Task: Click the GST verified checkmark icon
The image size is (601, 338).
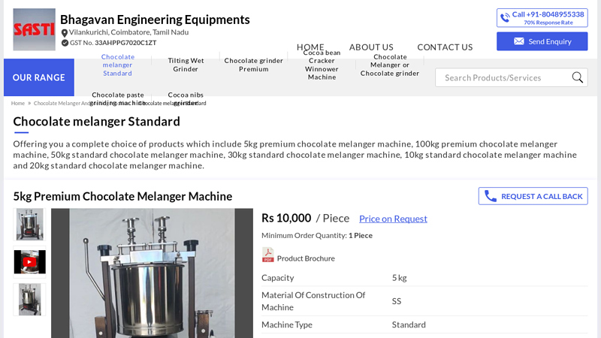Action: coord(65,43)
